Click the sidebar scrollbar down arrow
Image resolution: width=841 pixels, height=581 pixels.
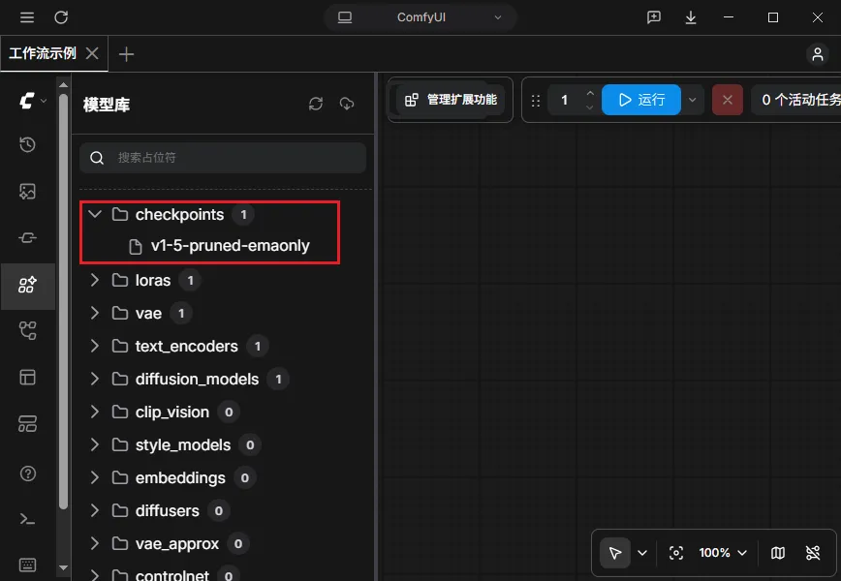(63, 567)
